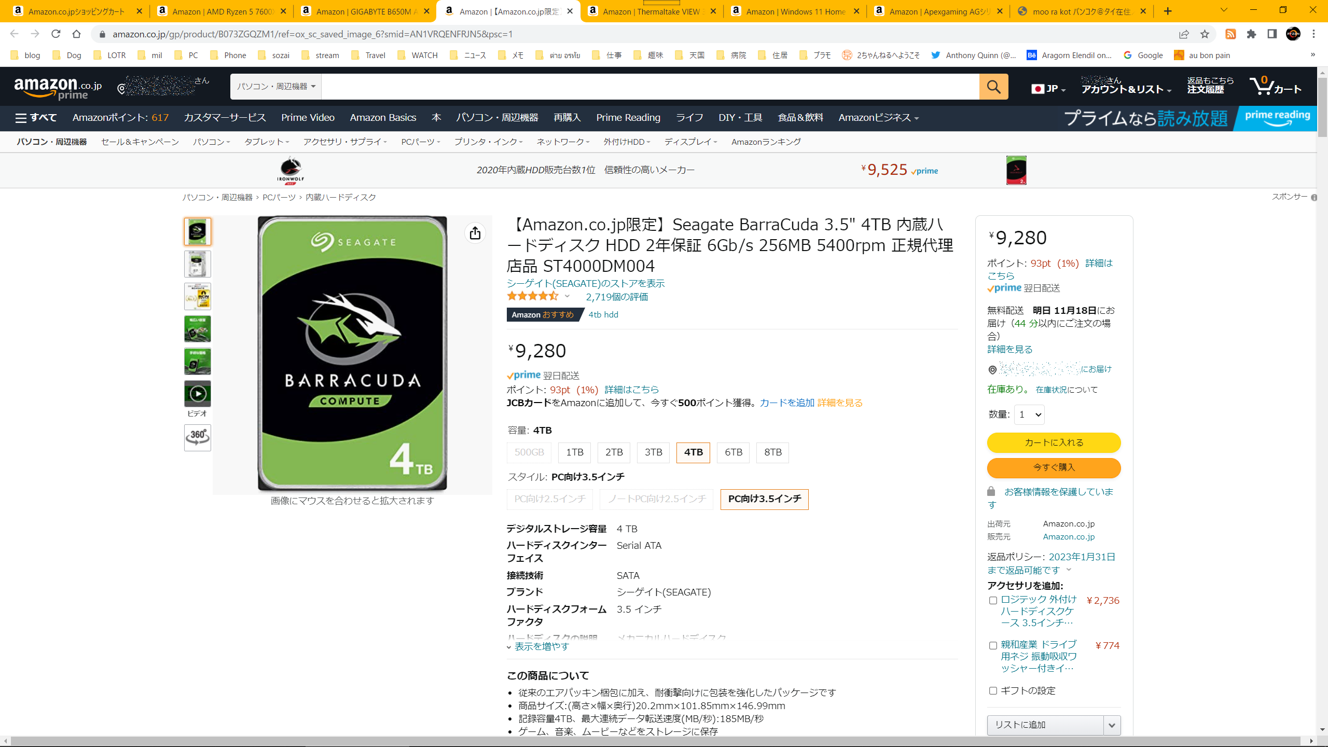Check the ロジテック 外付け accessory checkbox
The height and width of the screenshot is (747, 1328).
point(993,601)
